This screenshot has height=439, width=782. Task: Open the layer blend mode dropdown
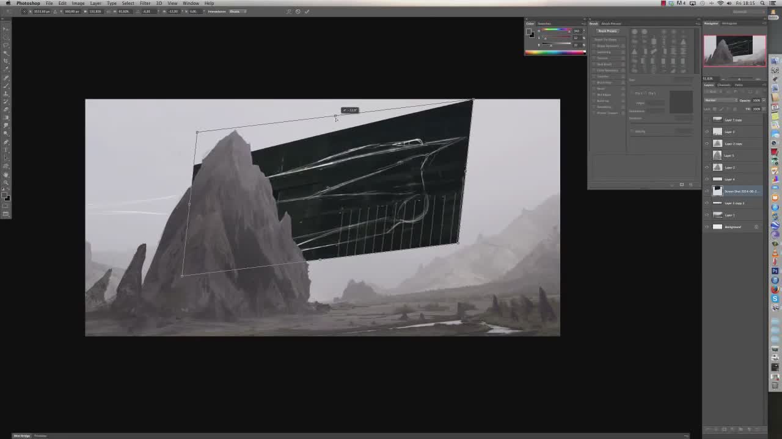coord(720,101)
